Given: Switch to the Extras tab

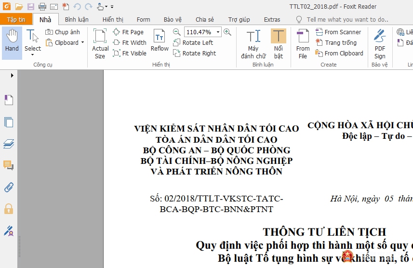Looking at the screenshot, I should 272,19.
